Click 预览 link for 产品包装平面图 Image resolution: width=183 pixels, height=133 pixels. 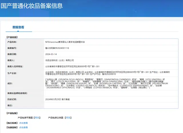pyautogui.click(x=37, y=117)
